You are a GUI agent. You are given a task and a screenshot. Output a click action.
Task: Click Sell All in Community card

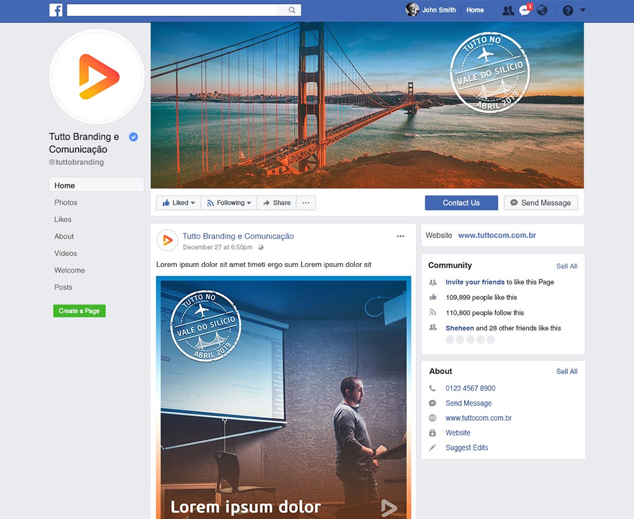[x=567, y=266]
